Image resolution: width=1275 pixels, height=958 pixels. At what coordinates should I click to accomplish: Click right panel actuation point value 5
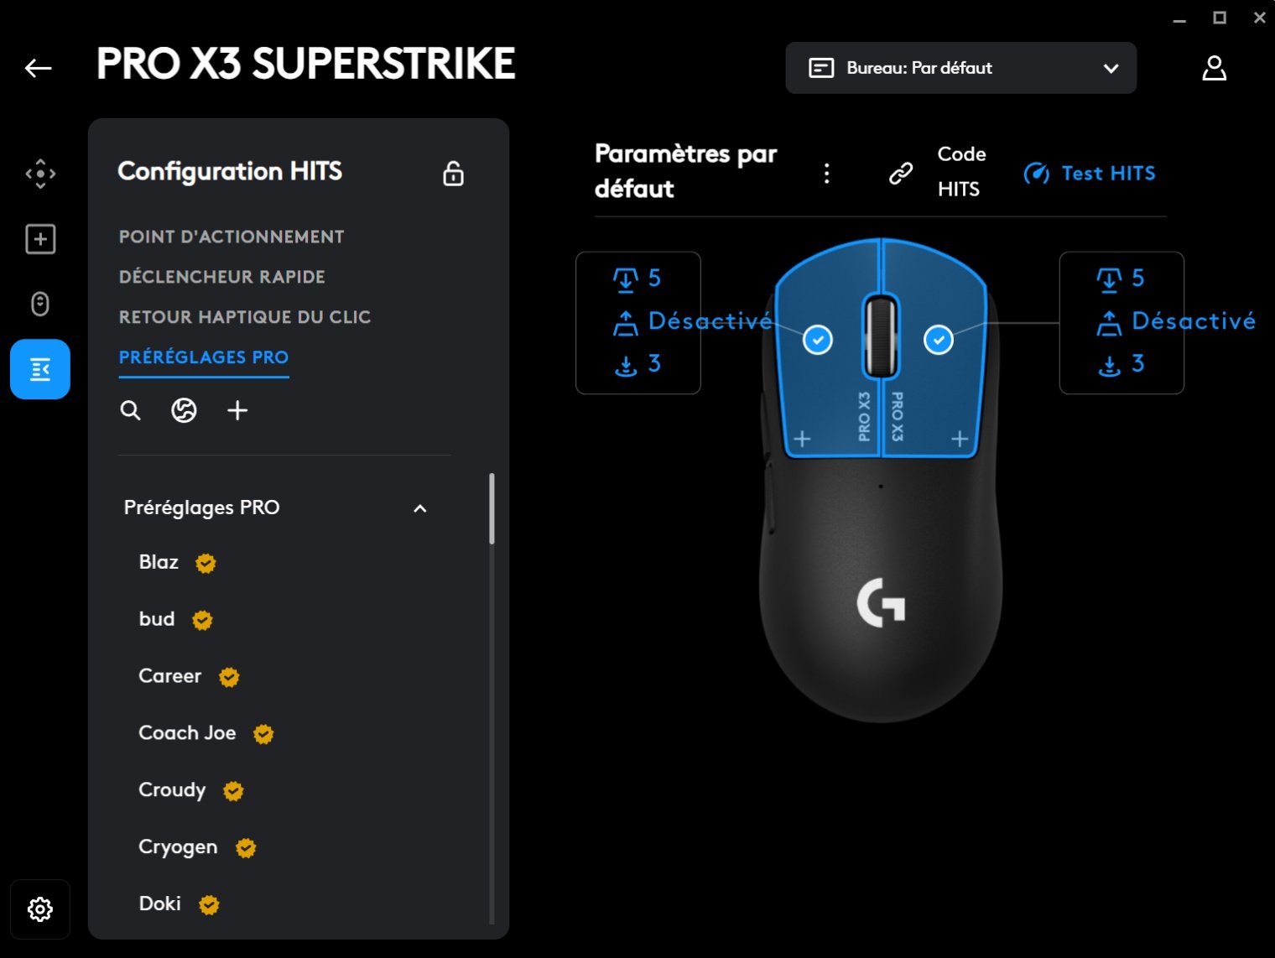(x=1137, y=278)
